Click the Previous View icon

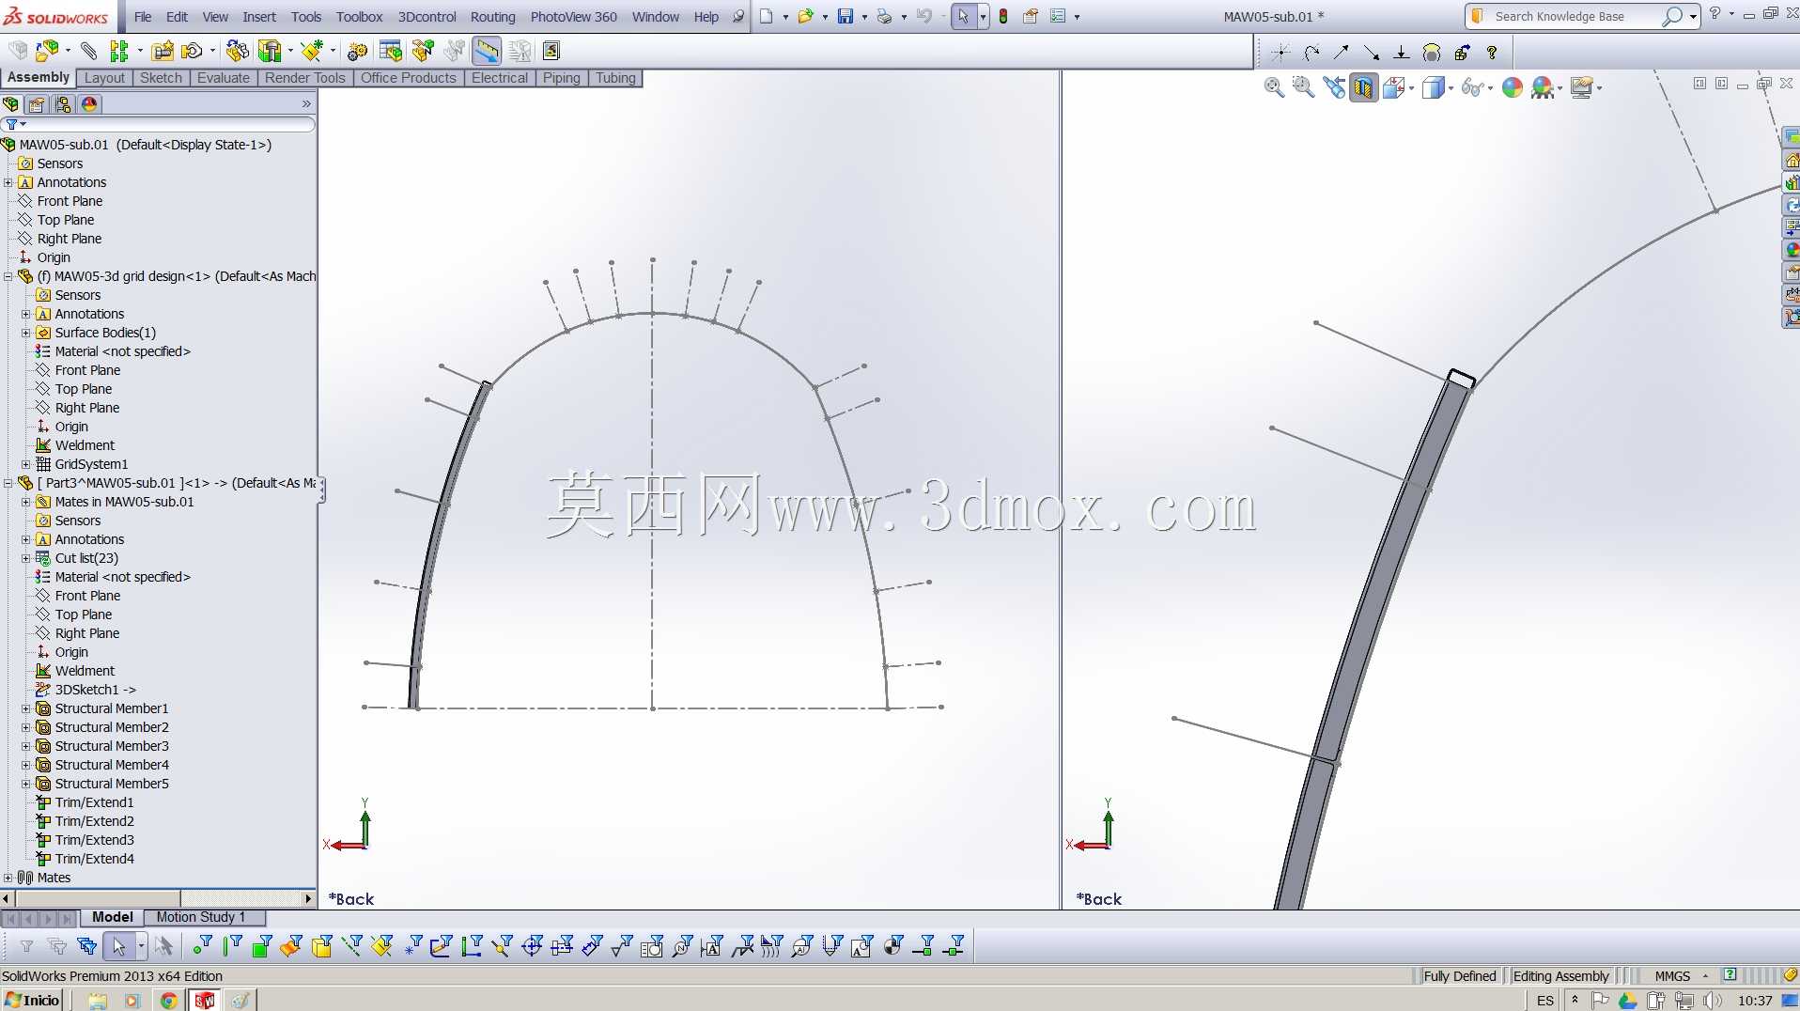tap(1334, 87)
